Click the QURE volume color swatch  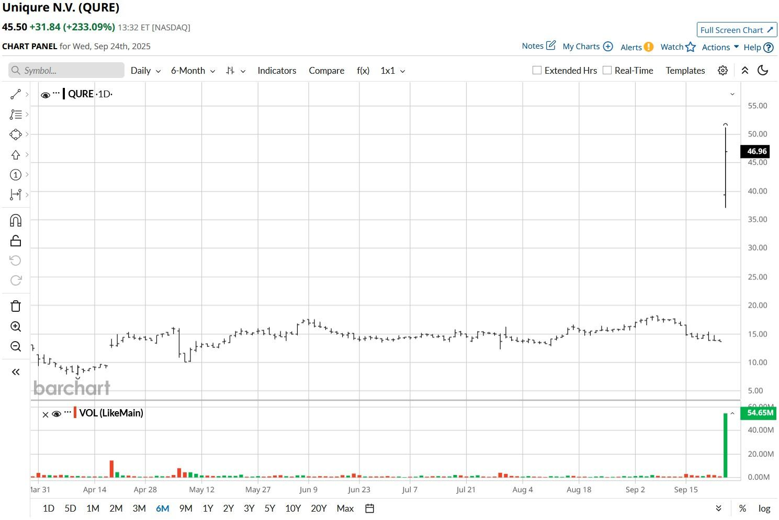tap(75, 413)
